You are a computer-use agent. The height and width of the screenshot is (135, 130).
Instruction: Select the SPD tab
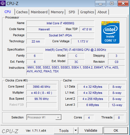[72, 12]
